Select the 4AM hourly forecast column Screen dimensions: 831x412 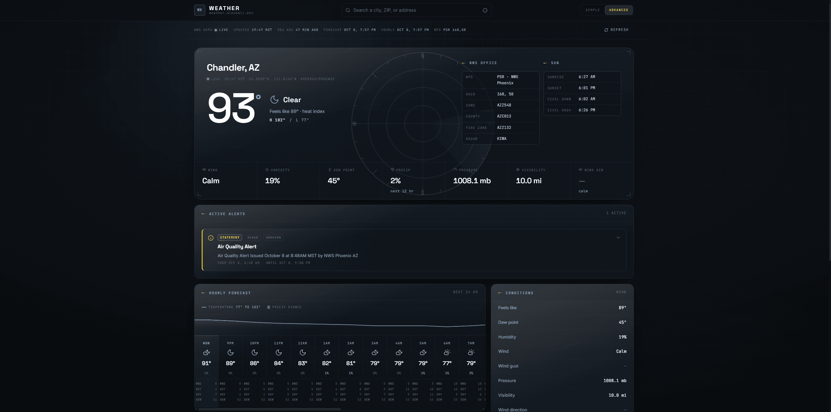point(399,371)
